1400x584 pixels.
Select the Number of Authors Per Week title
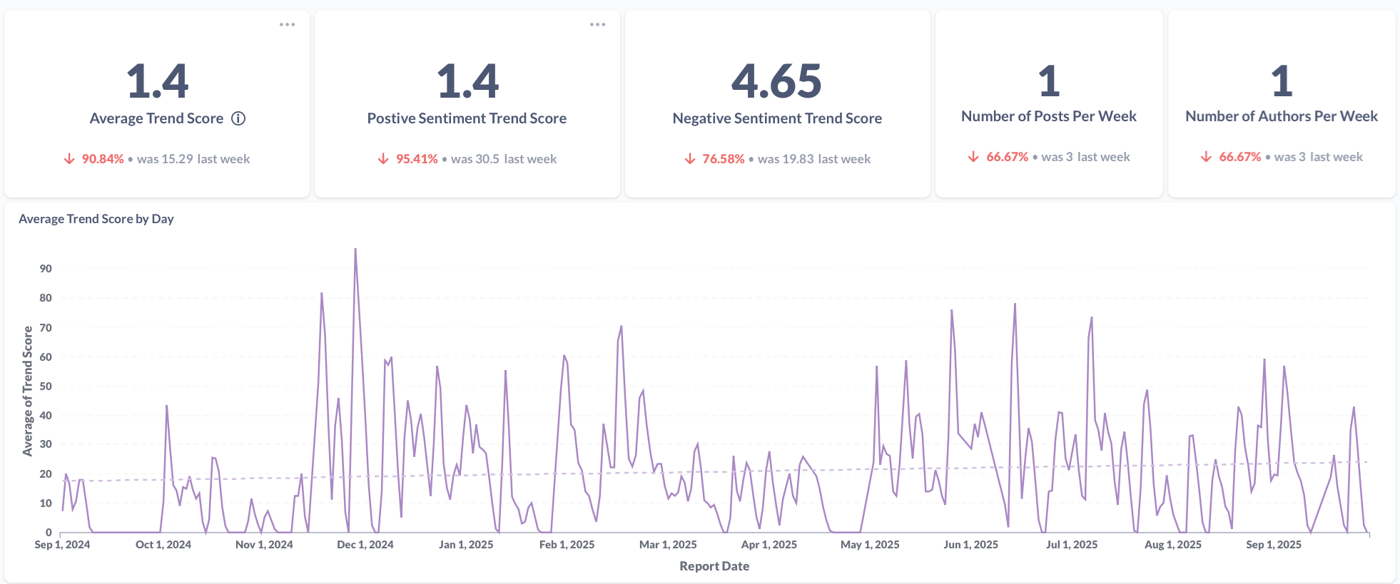(x=1281, y=116)
